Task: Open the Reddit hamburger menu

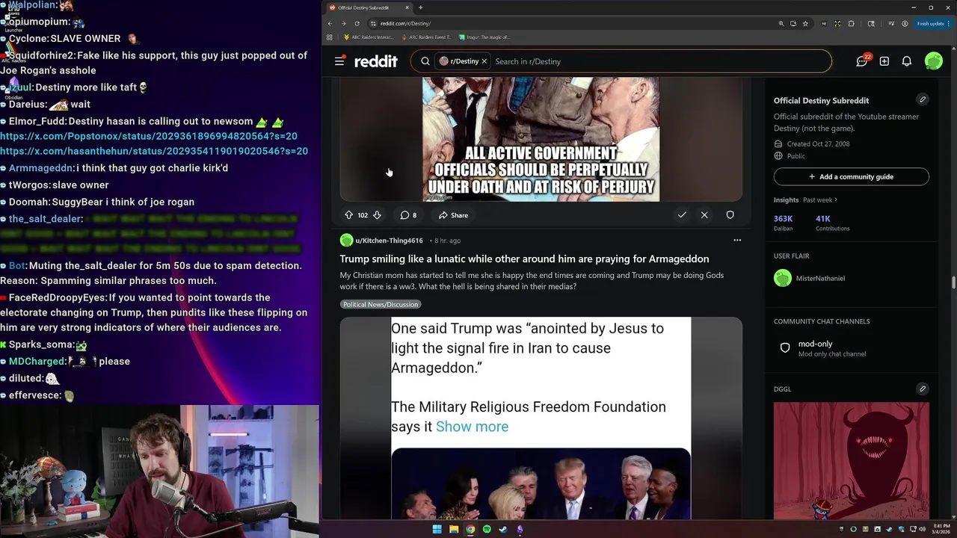Action: (339, 61)
